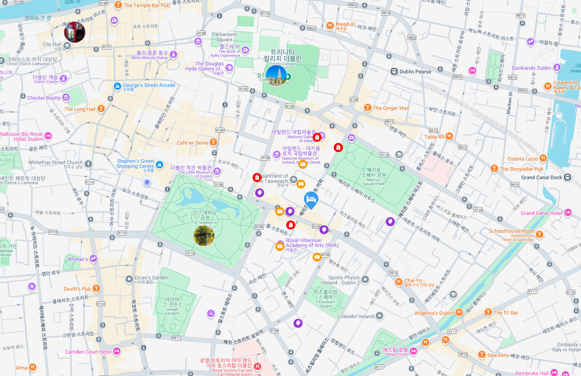Select The Storyteller Pub icon
The width and height of the screenshot is (581, 376).
[x=494, y=169]
